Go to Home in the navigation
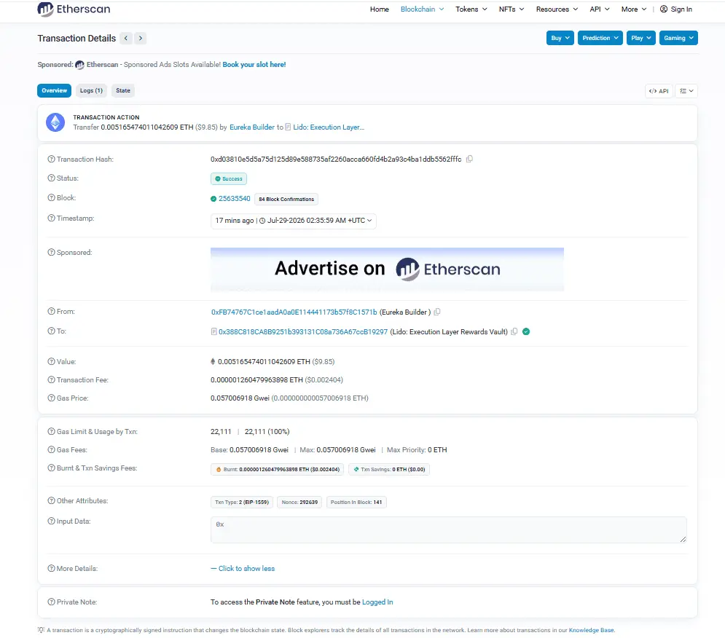The height and width of the screenshot is (638, 725). point(379,9)
